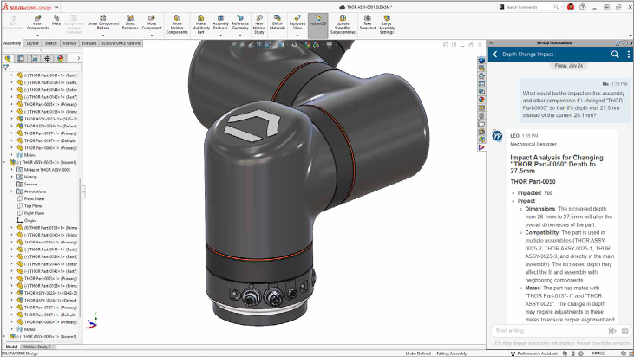
Task: Open the ConfigurationManager tab icon
Action: 34,59
